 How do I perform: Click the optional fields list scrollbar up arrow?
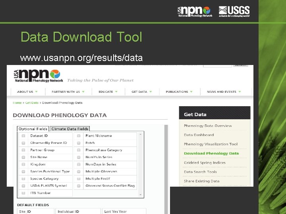coord(141,134)
